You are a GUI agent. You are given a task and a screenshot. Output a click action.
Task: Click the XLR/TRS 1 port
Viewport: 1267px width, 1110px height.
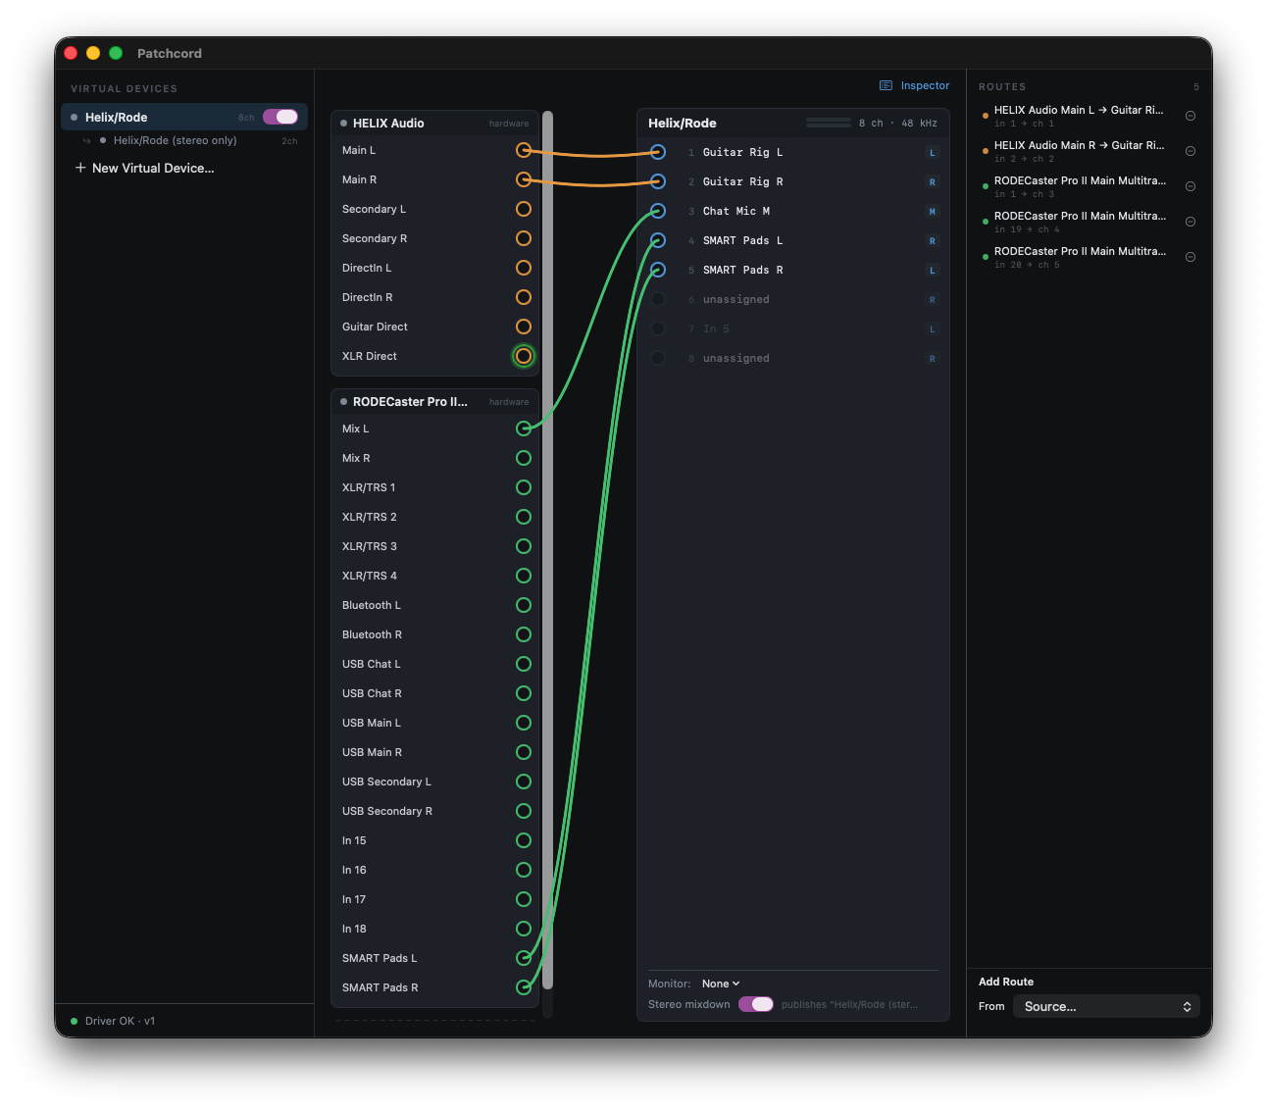tap(524, 487)
